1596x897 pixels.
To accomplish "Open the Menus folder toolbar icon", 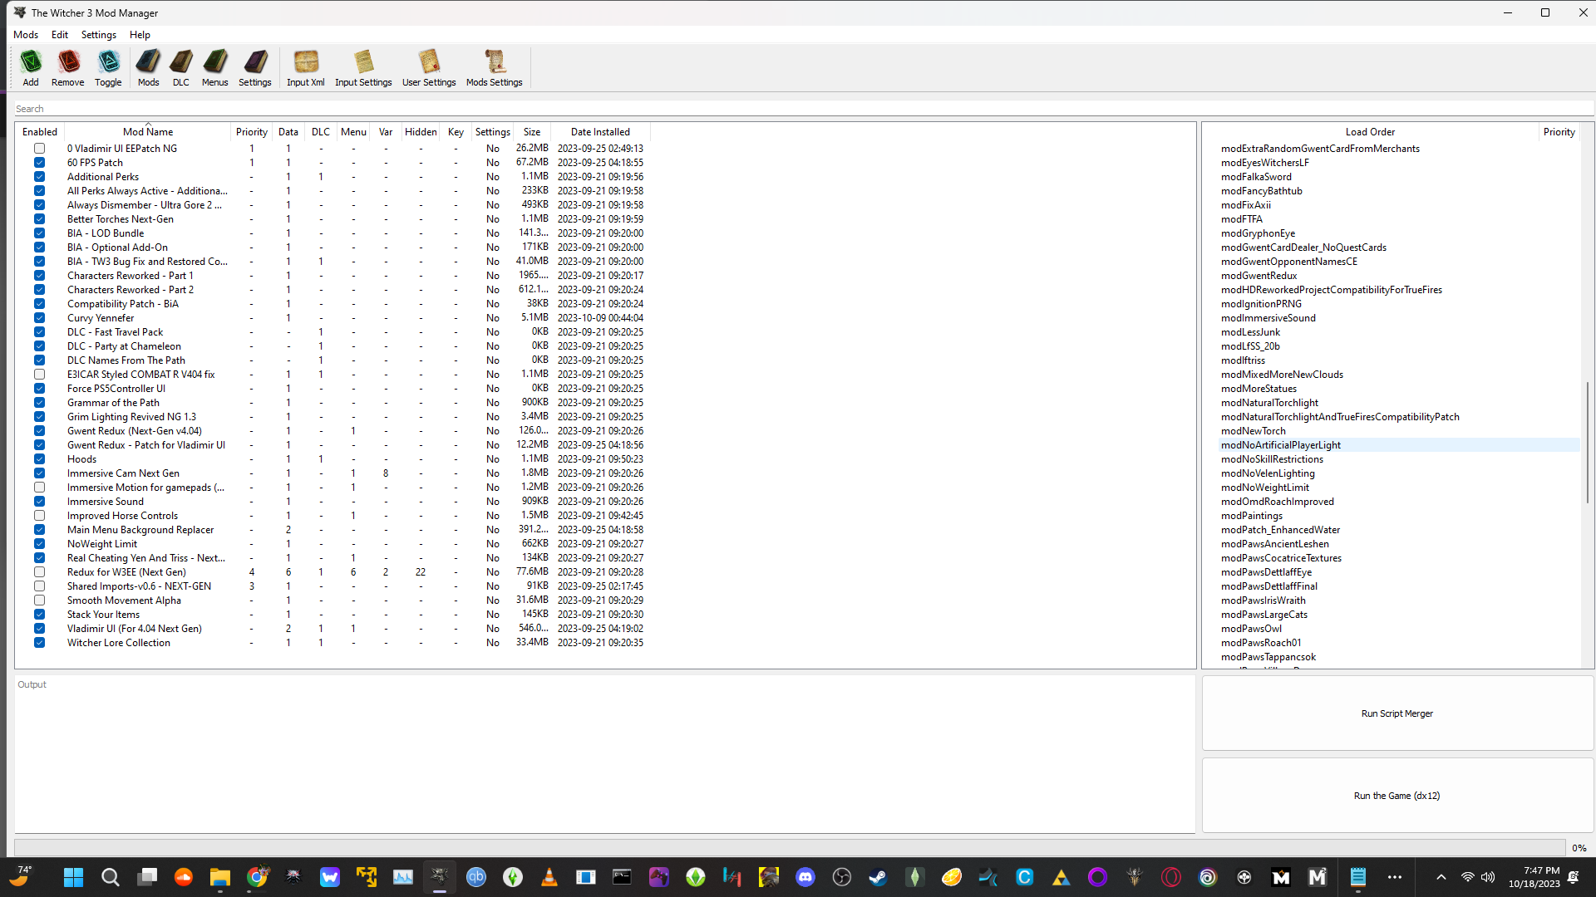I will coord(214,68).
